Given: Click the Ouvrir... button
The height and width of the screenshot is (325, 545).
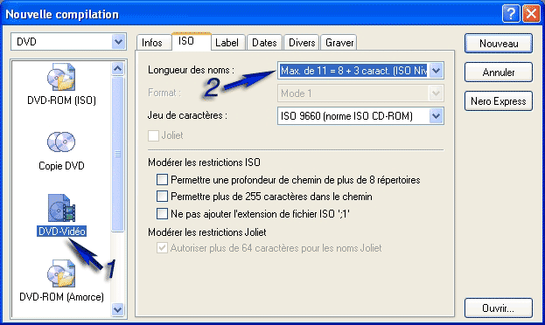Looking at the screenshot, I should 499,308.
